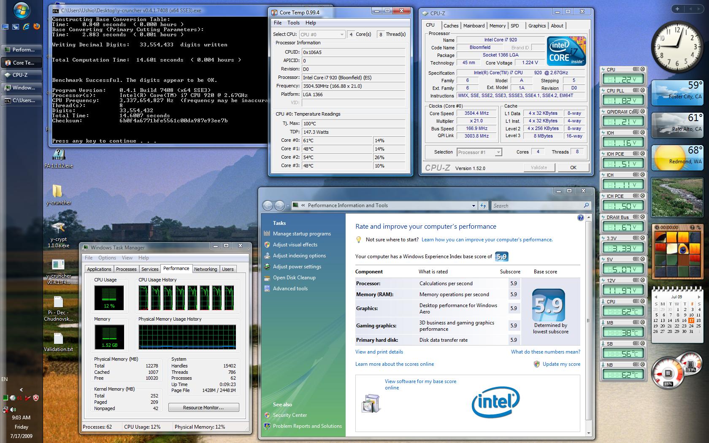This screenshot has width=709, height=443.
Task: Open the Processor #1 selection dropdown in CPU-Z
Action: coord(498,152)
